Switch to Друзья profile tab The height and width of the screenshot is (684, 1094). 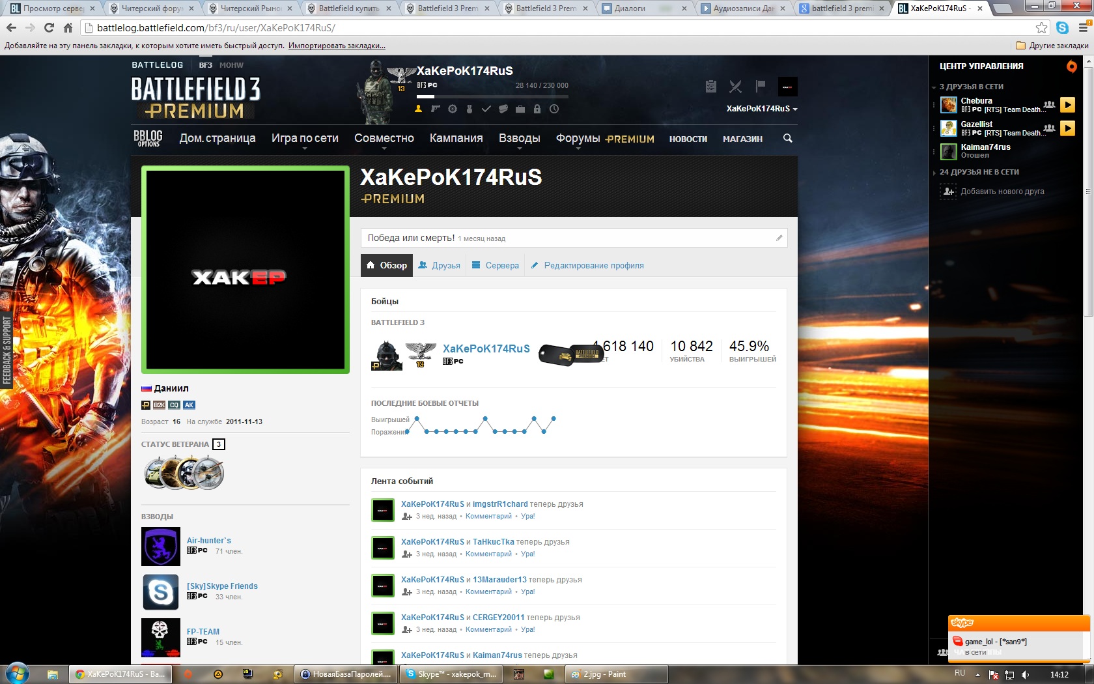(x=440, y=265)
